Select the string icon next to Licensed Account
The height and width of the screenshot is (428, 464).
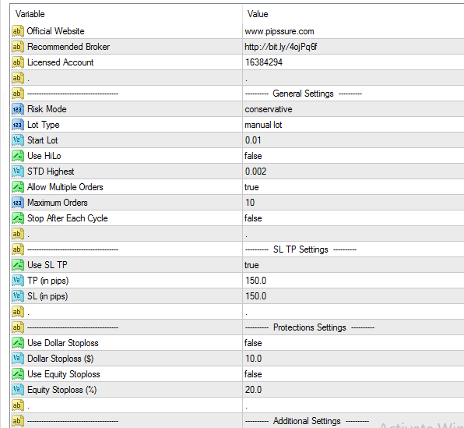[17, 62]
